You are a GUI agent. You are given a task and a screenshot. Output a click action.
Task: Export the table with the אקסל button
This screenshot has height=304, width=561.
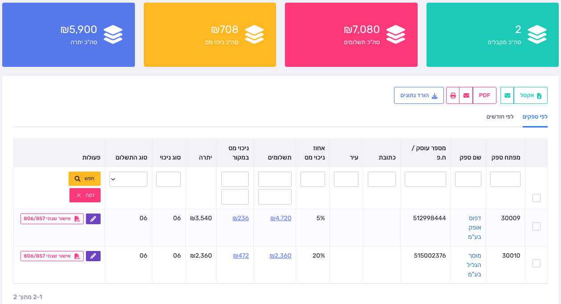coord(531,95)
